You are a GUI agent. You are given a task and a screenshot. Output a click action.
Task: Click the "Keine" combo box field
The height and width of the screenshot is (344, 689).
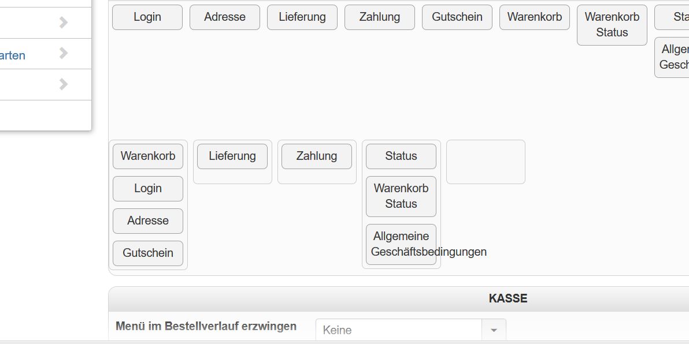399,330
